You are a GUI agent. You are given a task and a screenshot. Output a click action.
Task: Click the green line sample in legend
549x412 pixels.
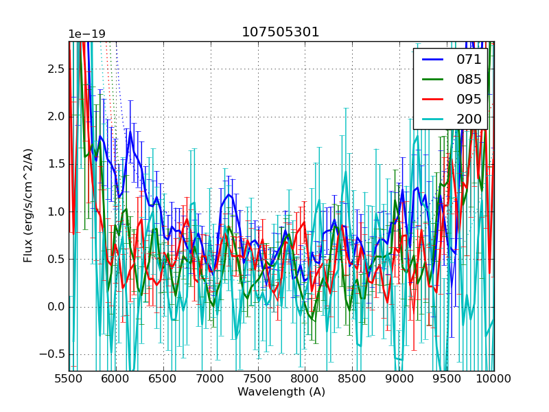click(x=433, y=80)
